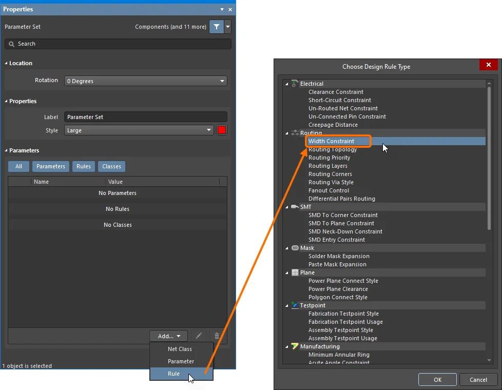The height and width of the screenshot is (390, 502).
Task: Select Width Constraint rule
Action: 331,141
